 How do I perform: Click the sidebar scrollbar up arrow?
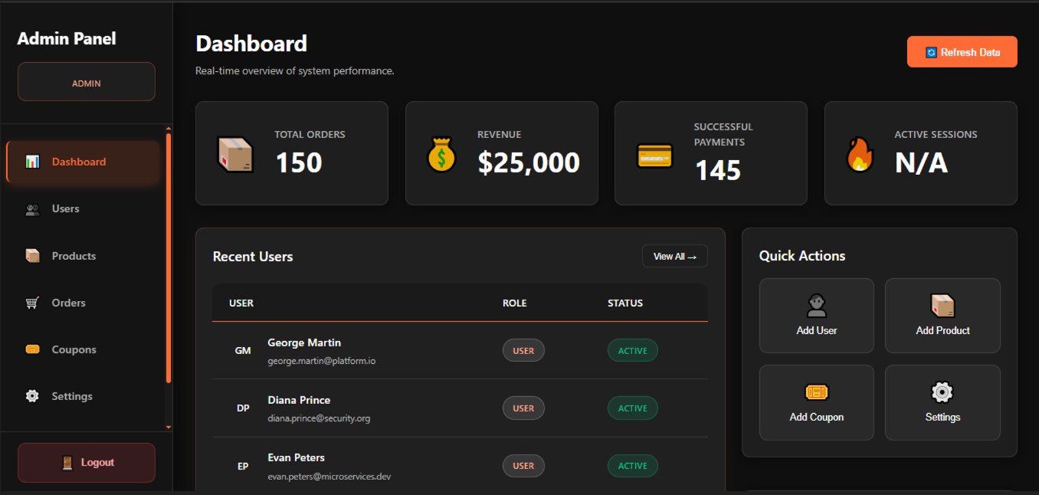[x=169, y=129]
